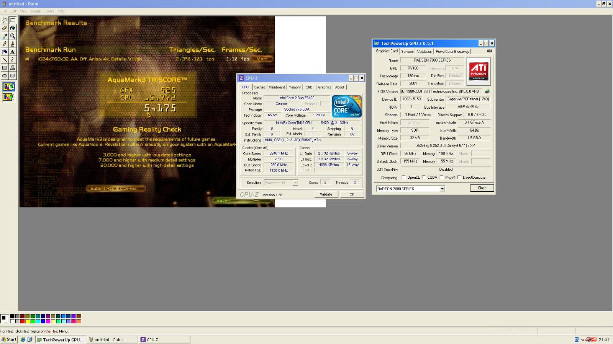The width and height of the screenshot is (613, 344).
Task: Choose the Airbrush spray tool
Action: tap(5, 52)
